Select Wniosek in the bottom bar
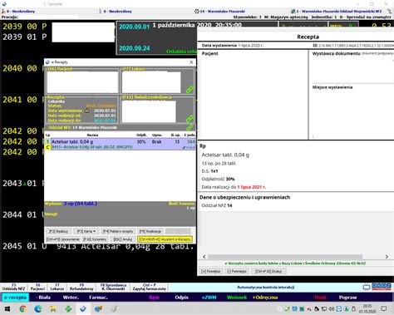 coord(237,298)
